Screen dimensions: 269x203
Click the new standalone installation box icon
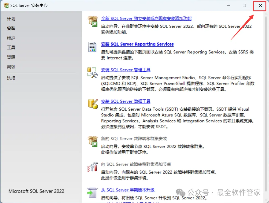93,21
